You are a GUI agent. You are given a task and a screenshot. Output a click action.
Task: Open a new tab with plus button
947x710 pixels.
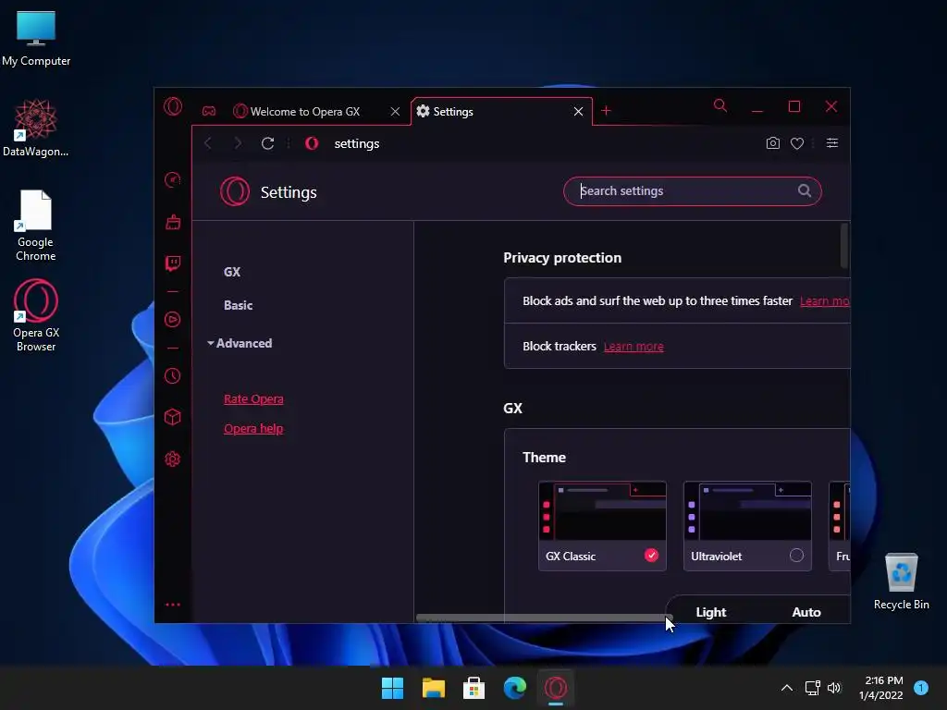[606, 111]
